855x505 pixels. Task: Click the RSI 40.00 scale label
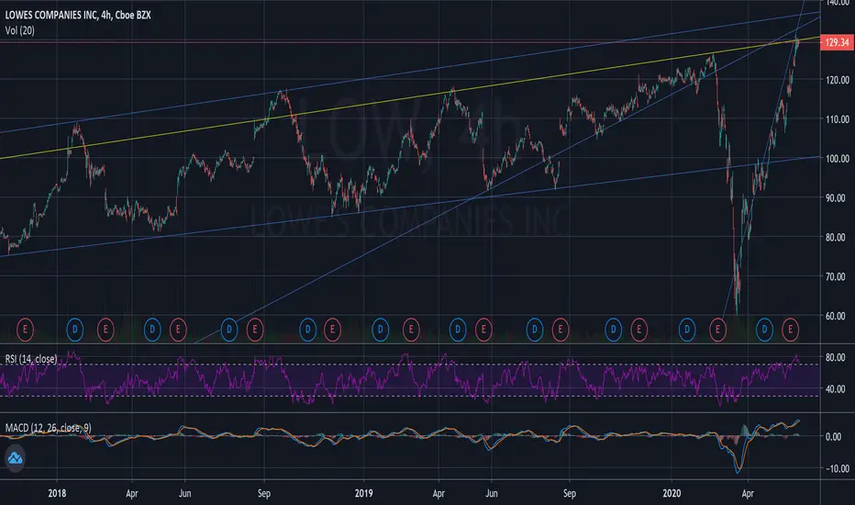click(x=835, y=389)
